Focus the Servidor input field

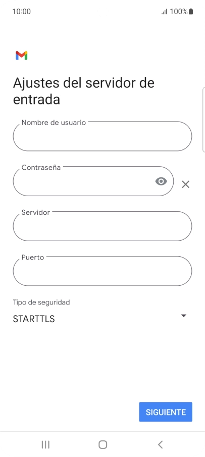[102, 226]
